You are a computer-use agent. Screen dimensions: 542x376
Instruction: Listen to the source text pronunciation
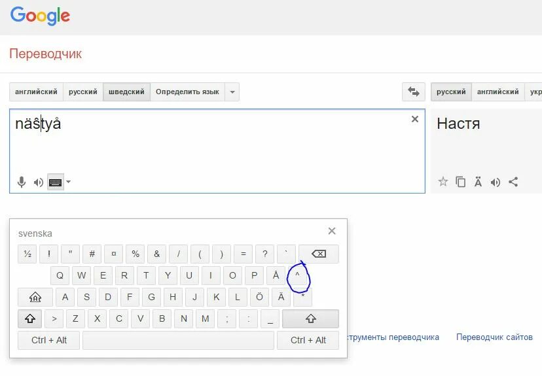click(x=39, y=182)
